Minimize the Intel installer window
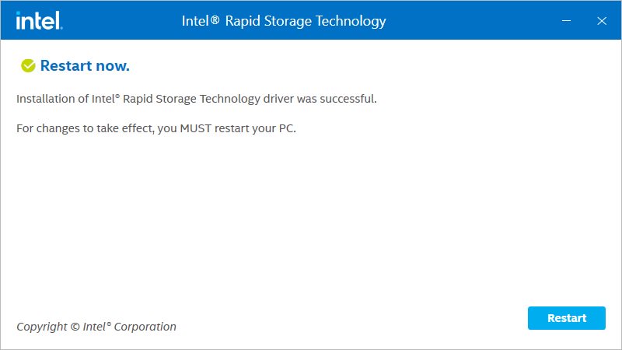622x350 pixels. [x=565, y=21]
